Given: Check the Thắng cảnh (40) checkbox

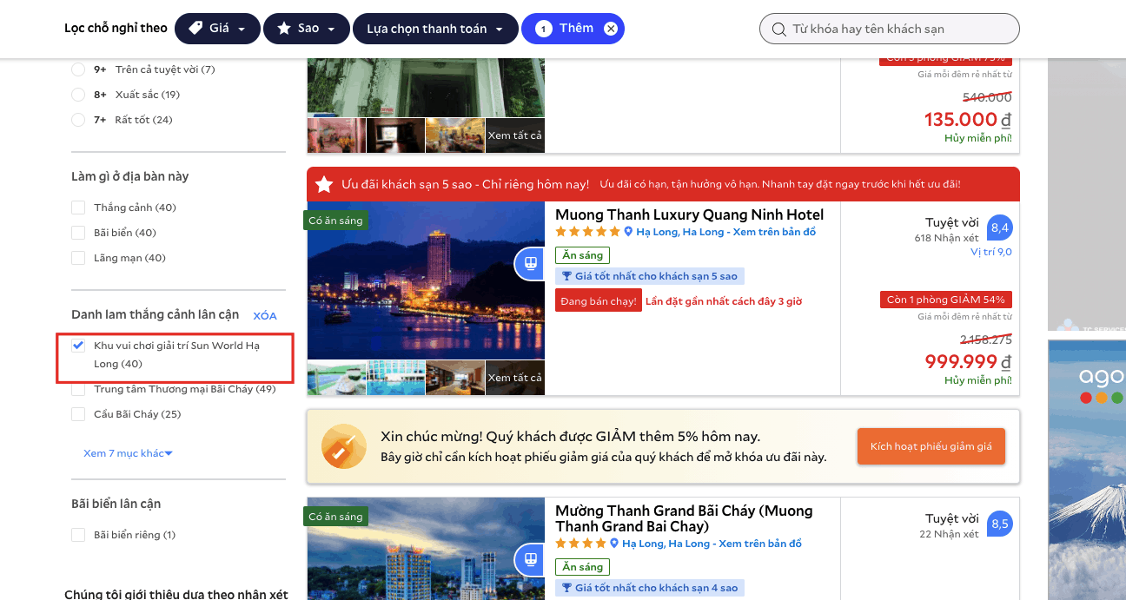Looking at the screenshot, I should point(78,208).
